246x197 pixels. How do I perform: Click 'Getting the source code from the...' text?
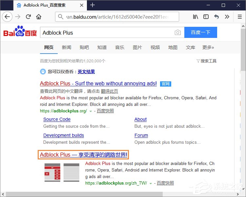tap(76, 126)
